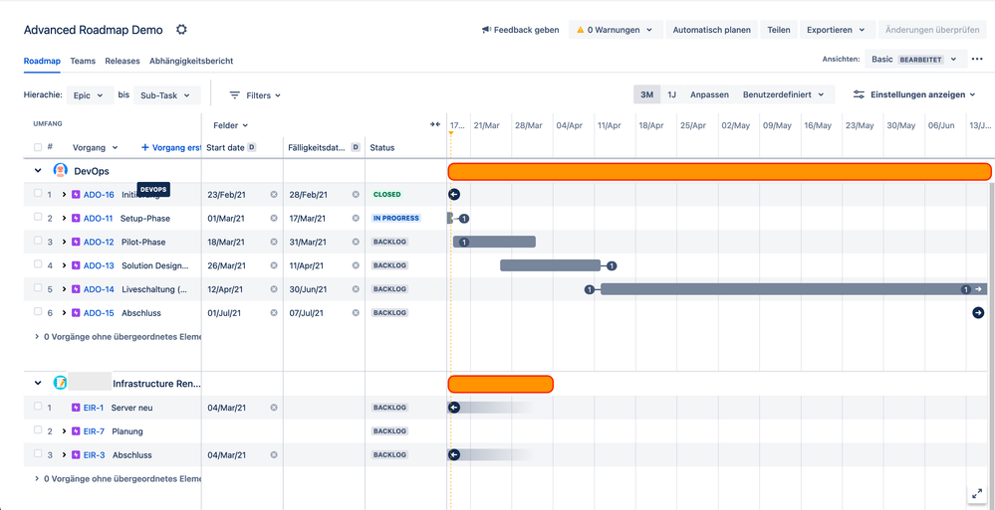995x510 pixels.
Task: Clear start date 01/Jul/21 of ADO-15
Action: [x=274, y=313]
